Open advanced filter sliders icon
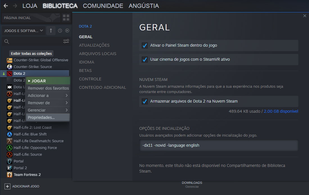309x195 pixels. pos(66,41)
